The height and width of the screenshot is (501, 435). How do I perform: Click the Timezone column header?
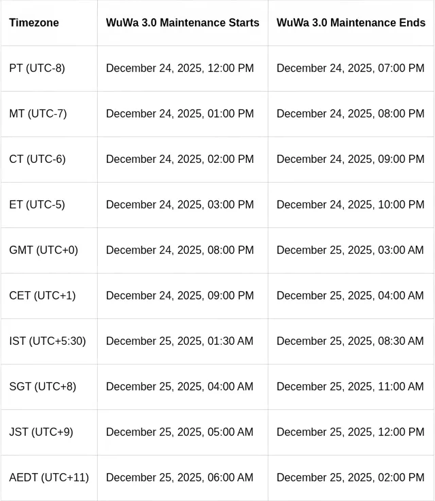(x=34, y=23)
